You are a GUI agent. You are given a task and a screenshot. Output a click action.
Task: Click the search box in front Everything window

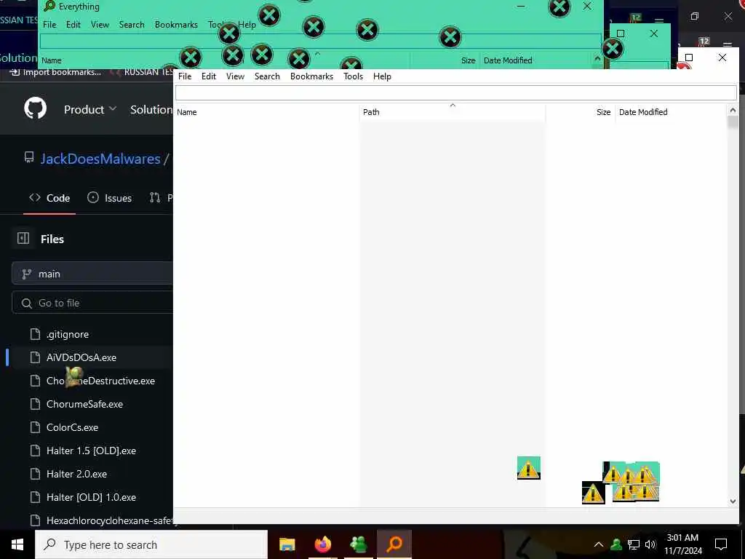455,92
